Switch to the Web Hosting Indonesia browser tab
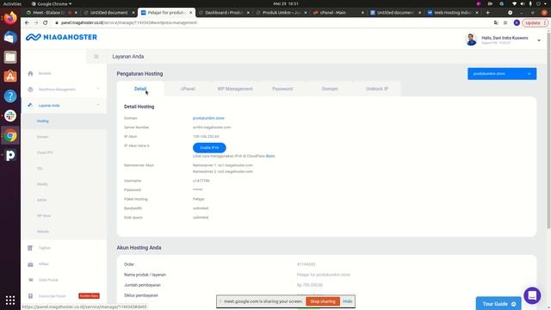This screenshot has height=310, width=551. (x=453, y=12)
